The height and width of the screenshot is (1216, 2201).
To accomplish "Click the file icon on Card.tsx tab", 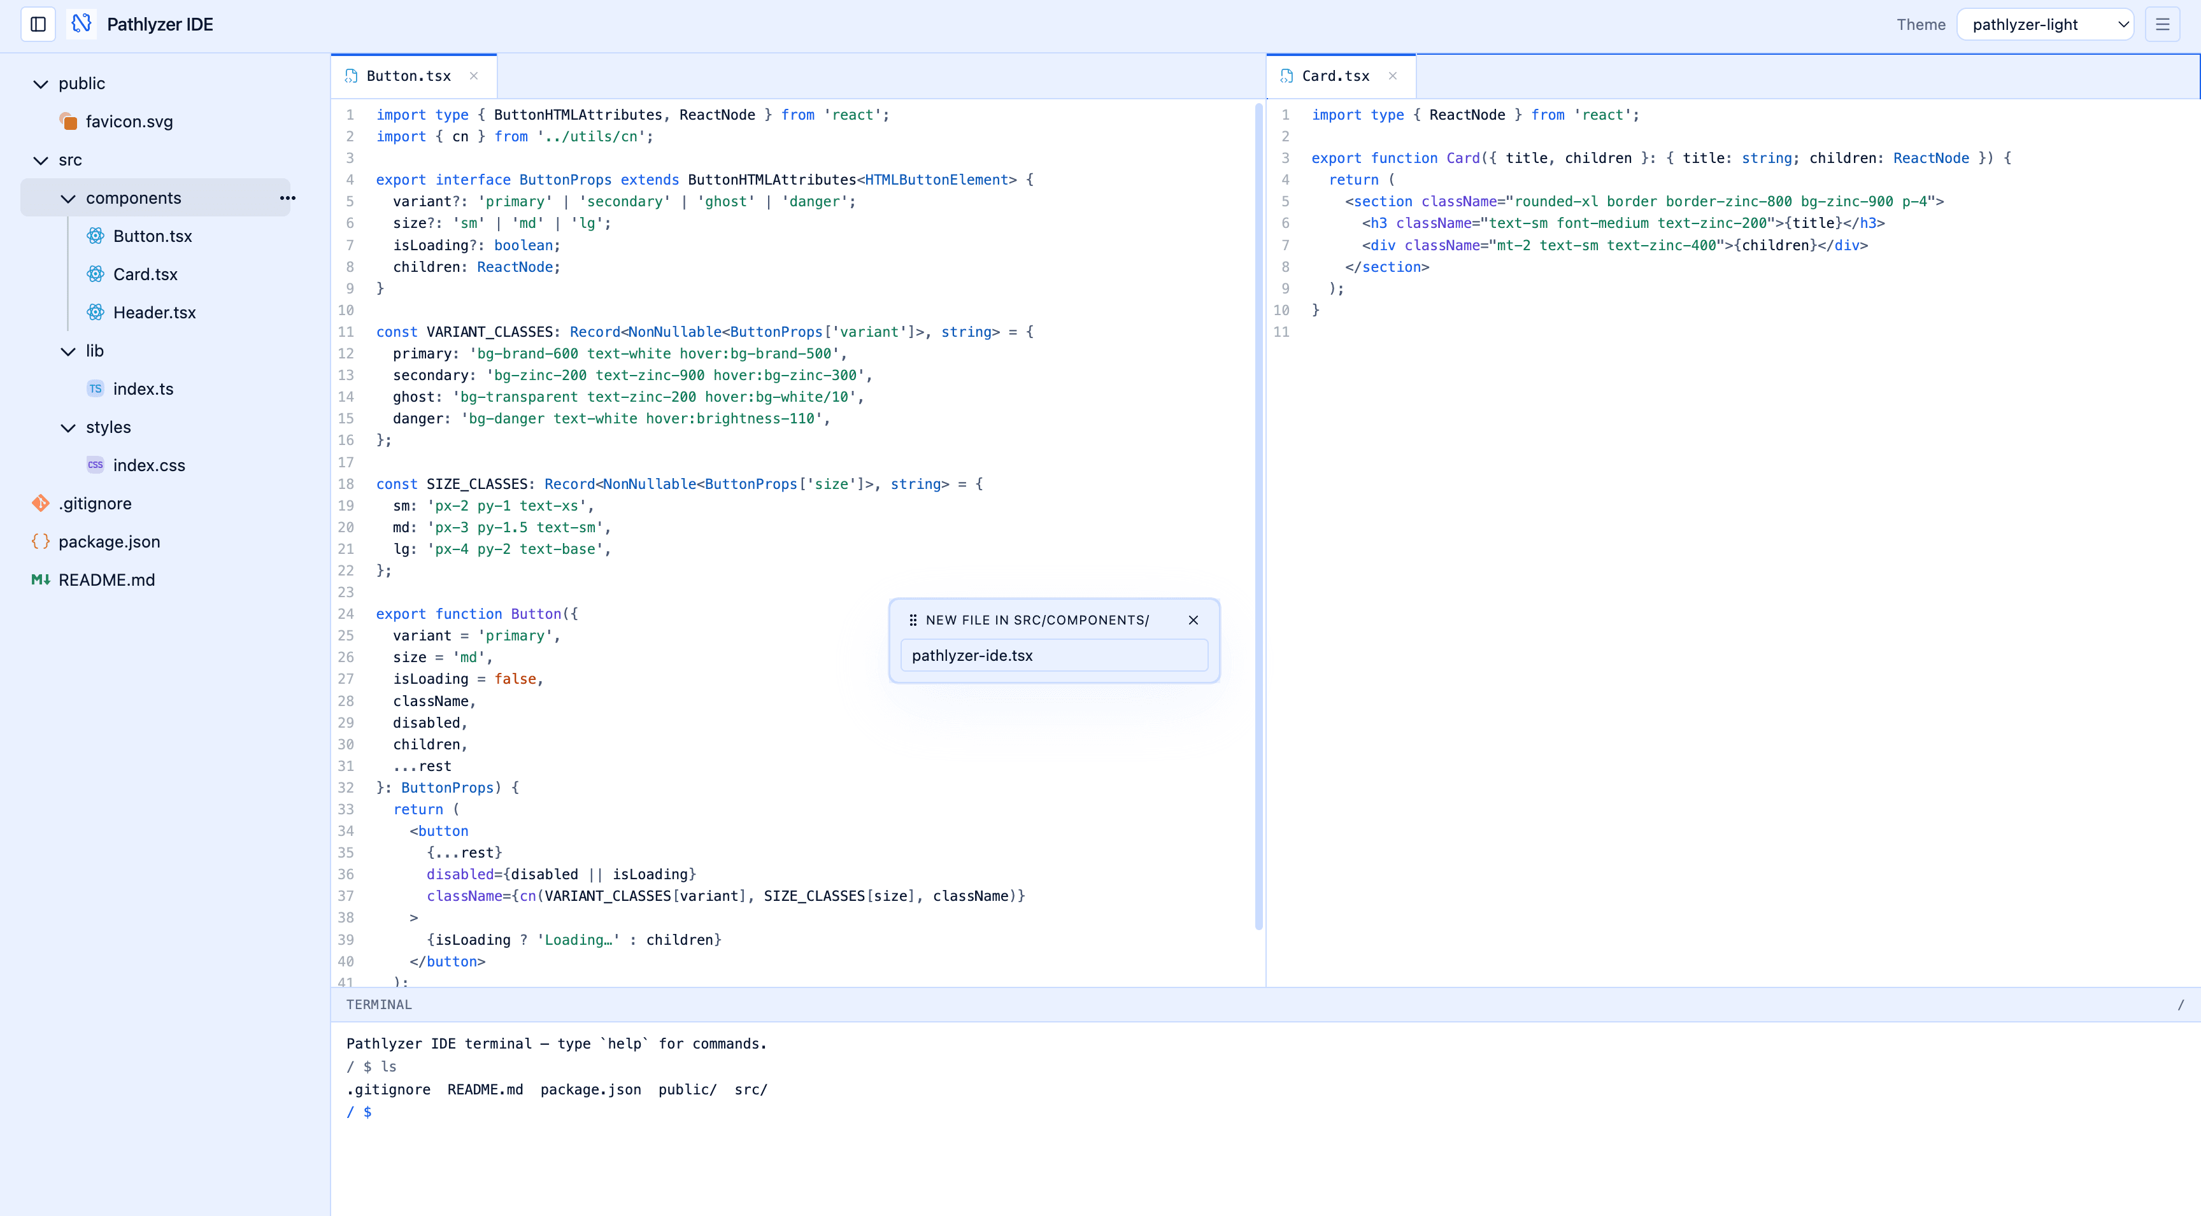I will tap(1286, 76).
